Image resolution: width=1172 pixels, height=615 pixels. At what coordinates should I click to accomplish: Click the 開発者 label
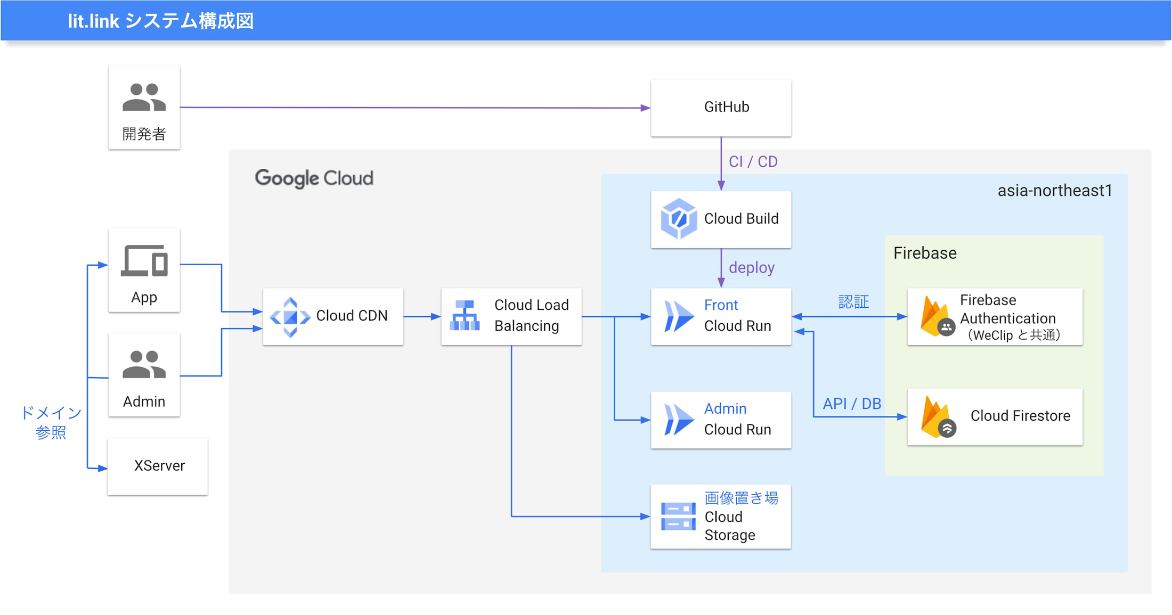coord(144,134)
